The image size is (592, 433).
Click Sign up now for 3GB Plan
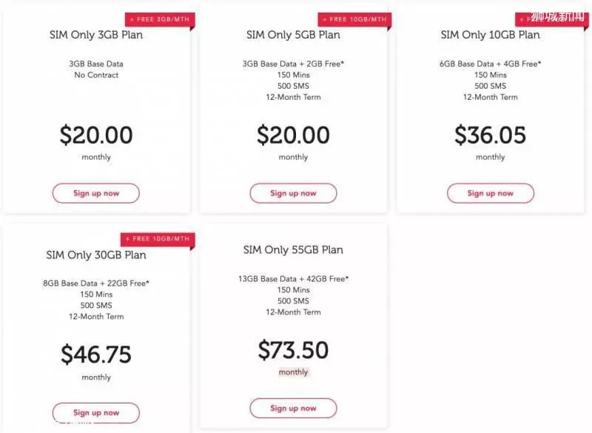96,193
